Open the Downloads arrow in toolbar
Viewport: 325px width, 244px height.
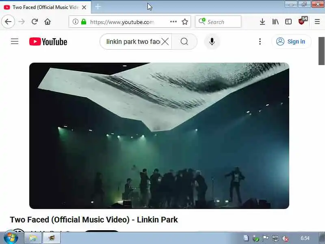coord(262,22)
